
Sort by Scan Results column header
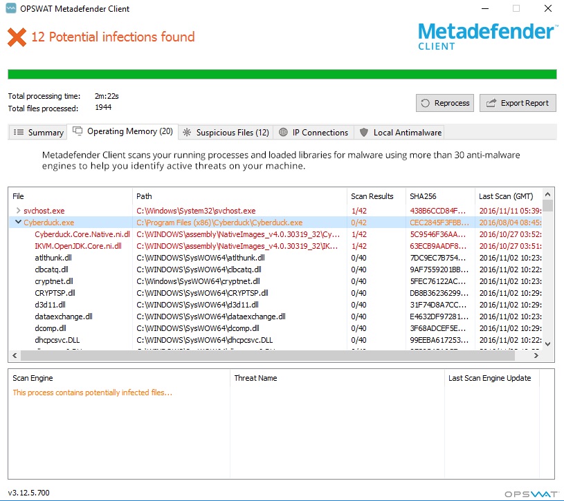pos(376,196)
